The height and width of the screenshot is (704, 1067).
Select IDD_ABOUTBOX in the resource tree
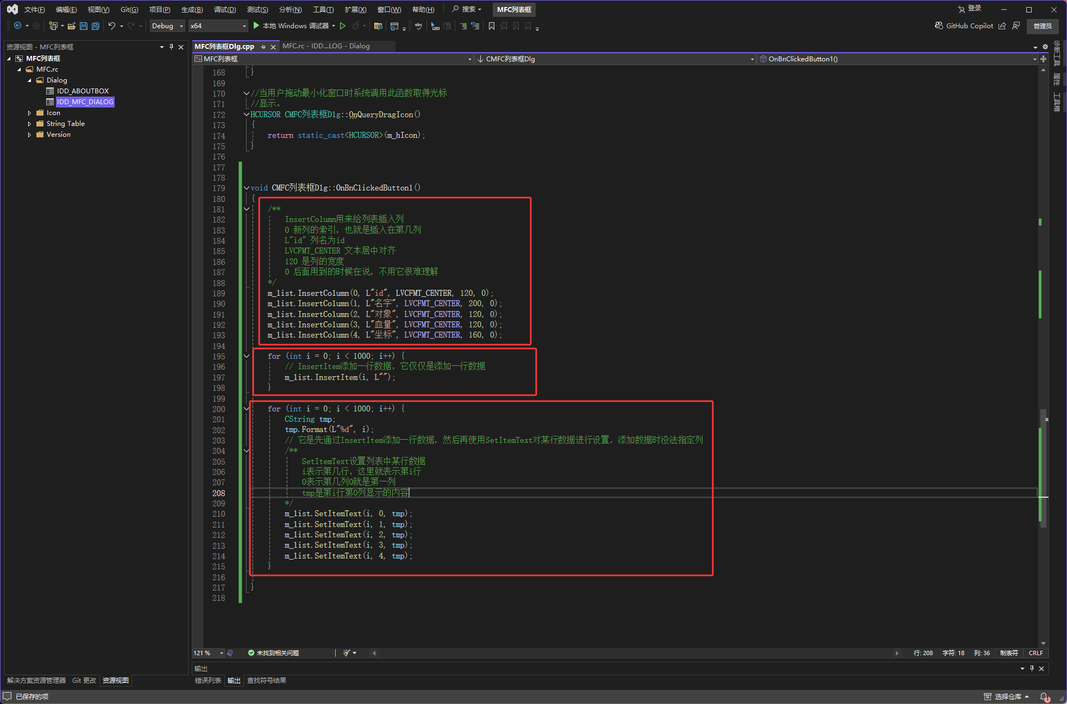click(83, 91)
